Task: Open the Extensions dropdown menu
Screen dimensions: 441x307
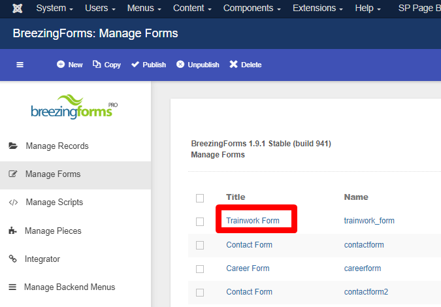Action: coord(318,8)
